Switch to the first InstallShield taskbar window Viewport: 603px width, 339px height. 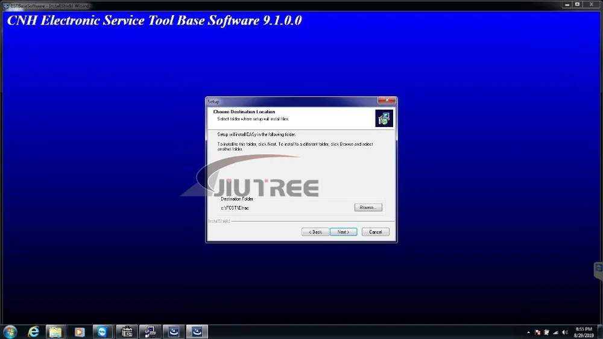tap(174, 332)
